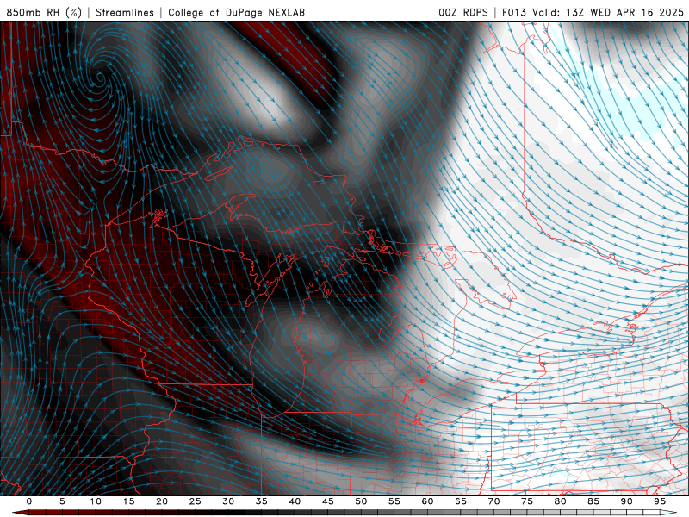Click the 60 value on the colorbar scale
This screenshot has width=689, height=517.
[x=427, y=501]
